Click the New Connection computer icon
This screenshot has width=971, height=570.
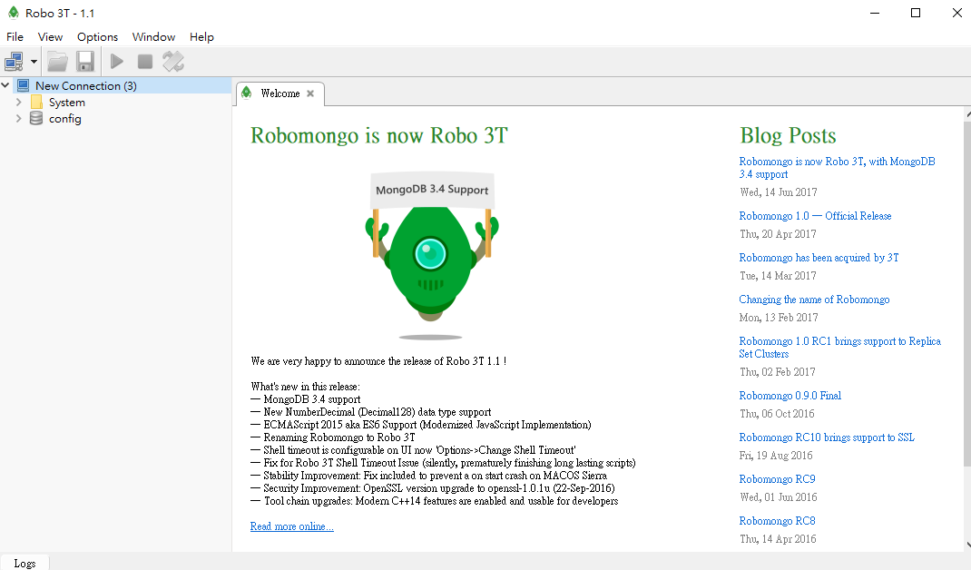coord(23,85)
